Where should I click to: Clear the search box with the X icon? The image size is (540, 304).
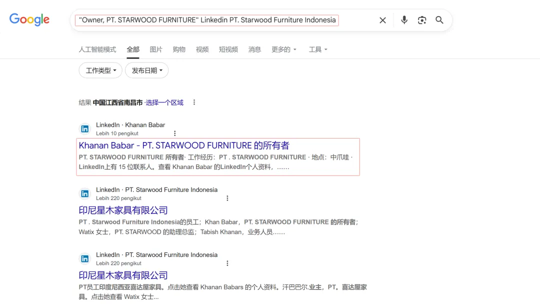[382, 20]
